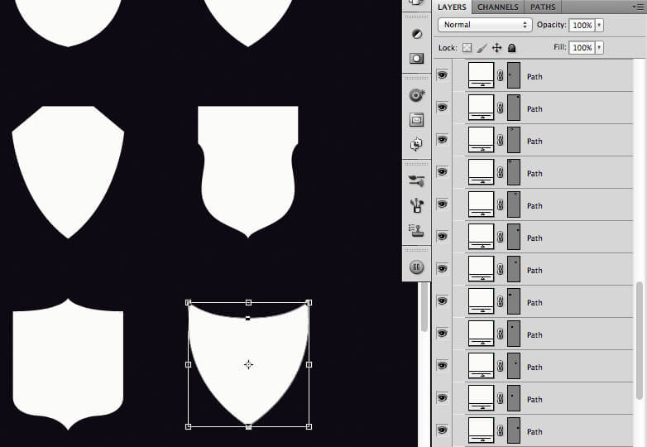Click the Opacity percentage field
The image size is (647, 447).
tap(582, 25)
